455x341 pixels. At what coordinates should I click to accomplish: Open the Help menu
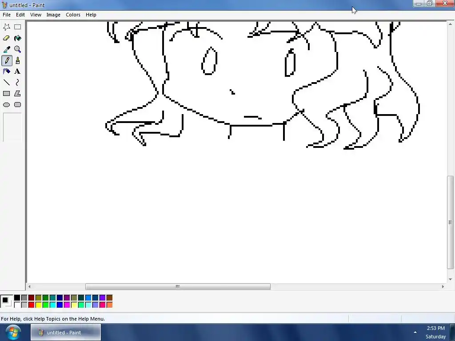click(x=91, y=15)
